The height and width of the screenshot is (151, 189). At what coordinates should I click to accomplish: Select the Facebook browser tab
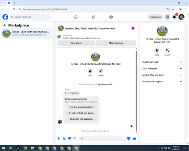click(9, 3)
